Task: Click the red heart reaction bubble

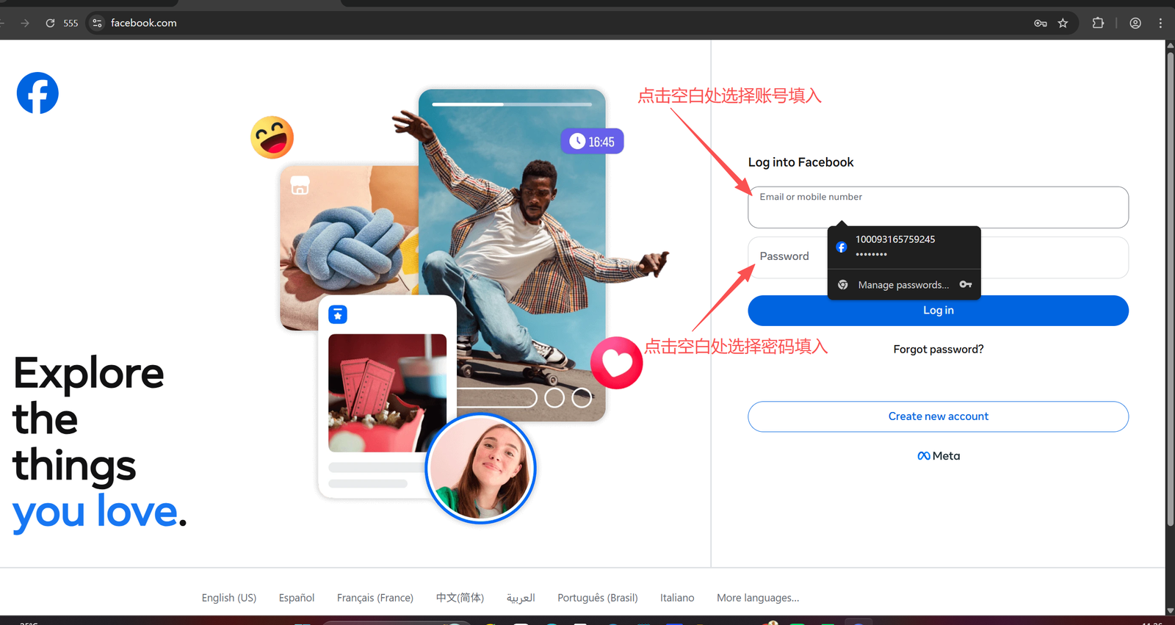Action: [x=617, y=363]
